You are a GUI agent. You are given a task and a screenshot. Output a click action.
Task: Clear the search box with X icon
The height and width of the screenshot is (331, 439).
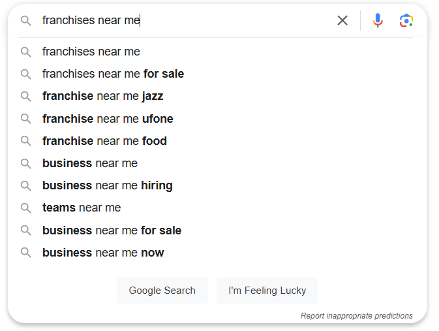tap(342, 20)
